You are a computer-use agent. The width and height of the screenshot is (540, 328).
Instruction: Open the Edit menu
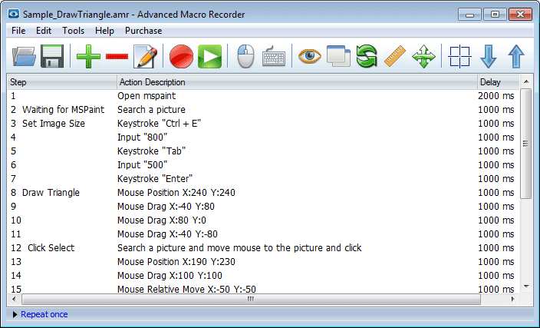pos(44,31)
